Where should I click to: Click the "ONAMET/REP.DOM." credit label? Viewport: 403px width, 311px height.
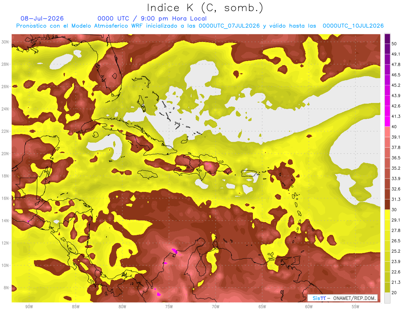354,298
